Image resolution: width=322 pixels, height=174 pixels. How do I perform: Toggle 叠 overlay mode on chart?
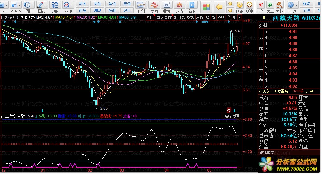point(208,17)
